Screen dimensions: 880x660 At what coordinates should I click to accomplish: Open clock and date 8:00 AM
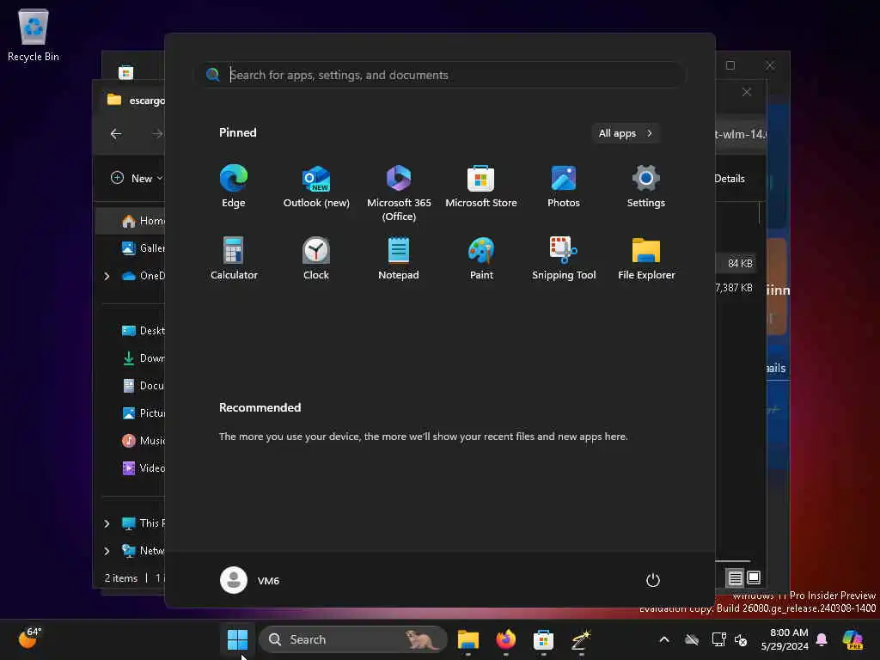click(x=785, y=639)
